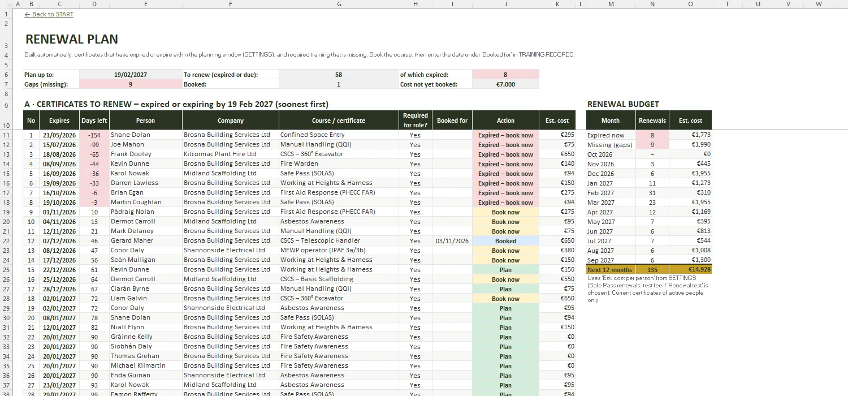
Task: Click the 'of which expired' value 8
Action: pyautogui.click(x=505, y=74)
